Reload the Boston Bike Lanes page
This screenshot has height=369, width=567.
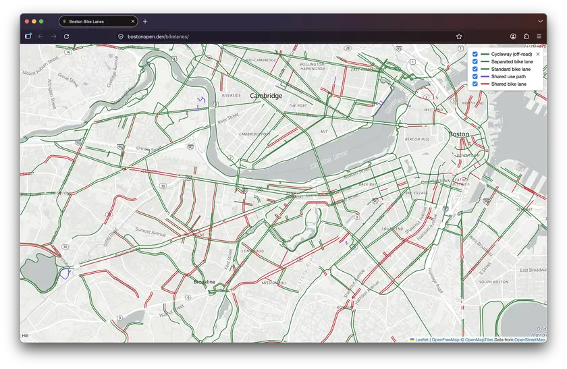(x=67, y=36)
